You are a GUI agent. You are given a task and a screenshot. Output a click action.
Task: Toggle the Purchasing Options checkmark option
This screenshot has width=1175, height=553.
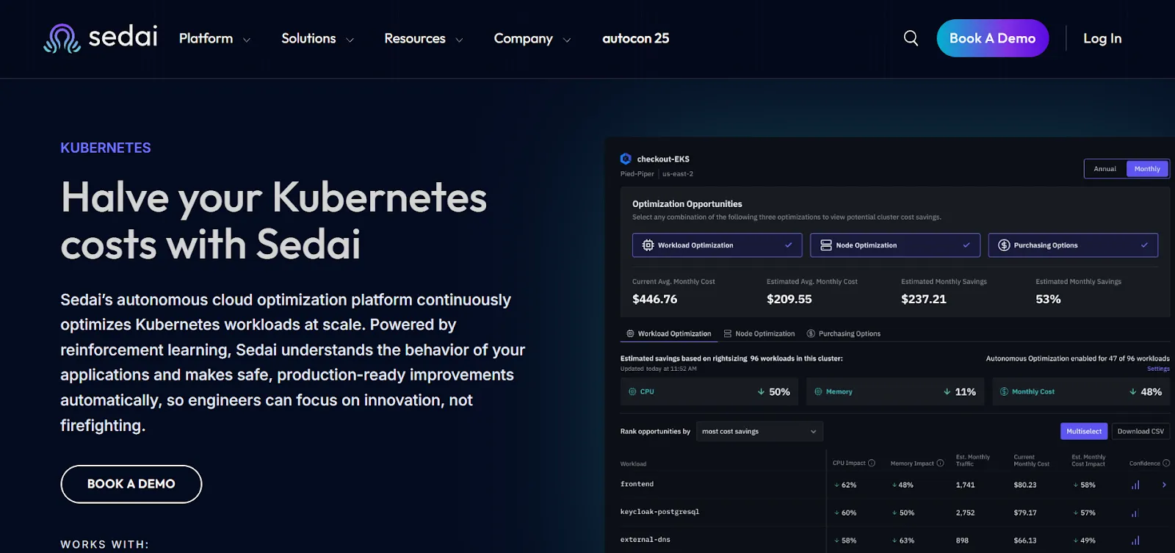point(1073,245)
